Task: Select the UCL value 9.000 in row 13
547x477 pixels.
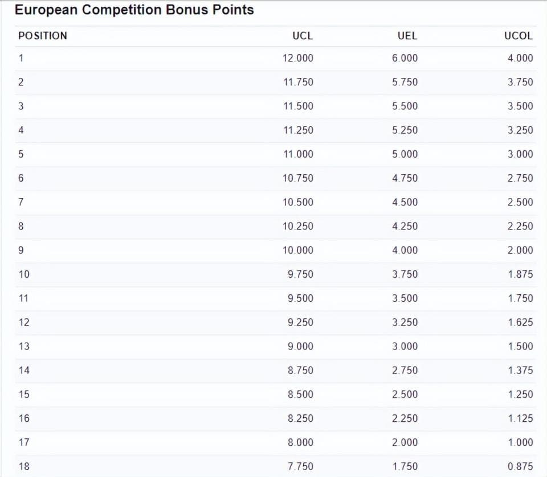Action: [300, 347]
